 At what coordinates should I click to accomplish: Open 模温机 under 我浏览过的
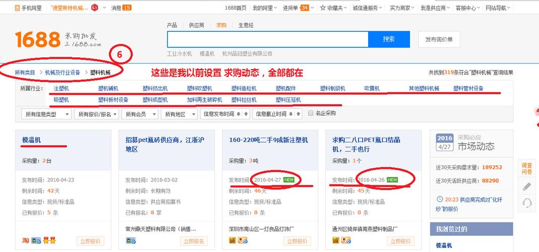click(x=444, y=245)
